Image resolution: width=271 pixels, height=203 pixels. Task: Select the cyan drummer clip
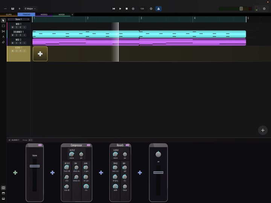[x=139, y=34]
